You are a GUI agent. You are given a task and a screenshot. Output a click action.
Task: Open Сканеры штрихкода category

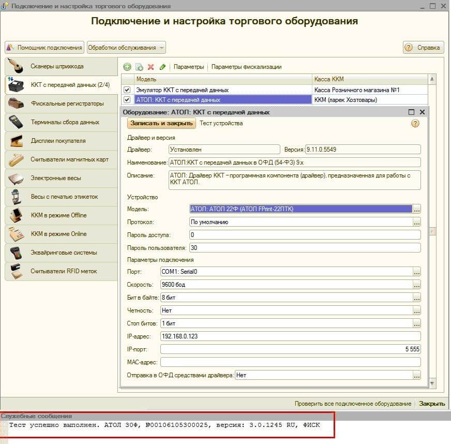pos(61,66)
